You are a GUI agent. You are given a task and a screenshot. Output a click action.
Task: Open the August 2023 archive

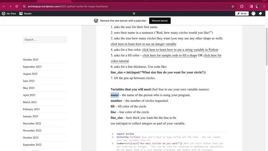click(x=30, y=74)
